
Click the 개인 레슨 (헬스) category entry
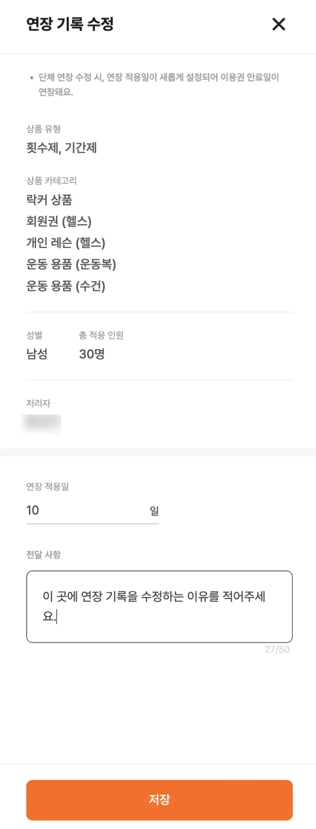point(66,243)
